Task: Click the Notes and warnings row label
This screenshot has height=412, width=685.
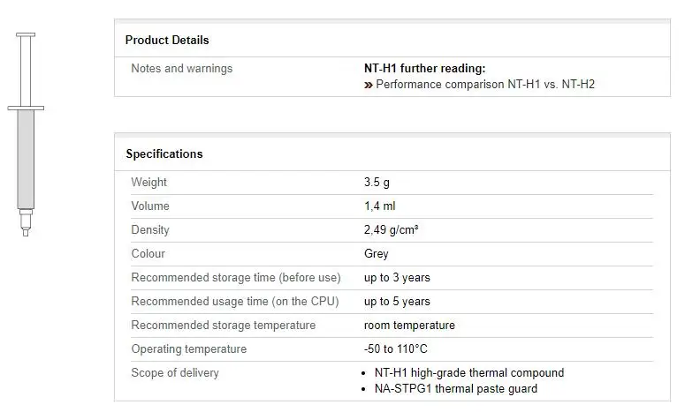Action: coord(182,68)
